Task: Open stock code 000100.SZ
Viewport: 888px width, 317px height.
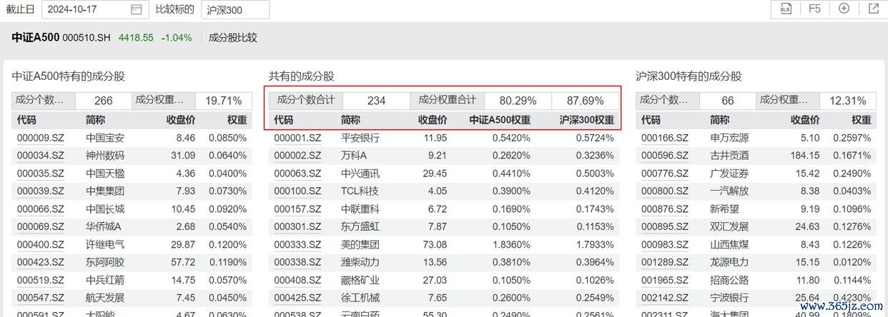Action: (297, 191)
